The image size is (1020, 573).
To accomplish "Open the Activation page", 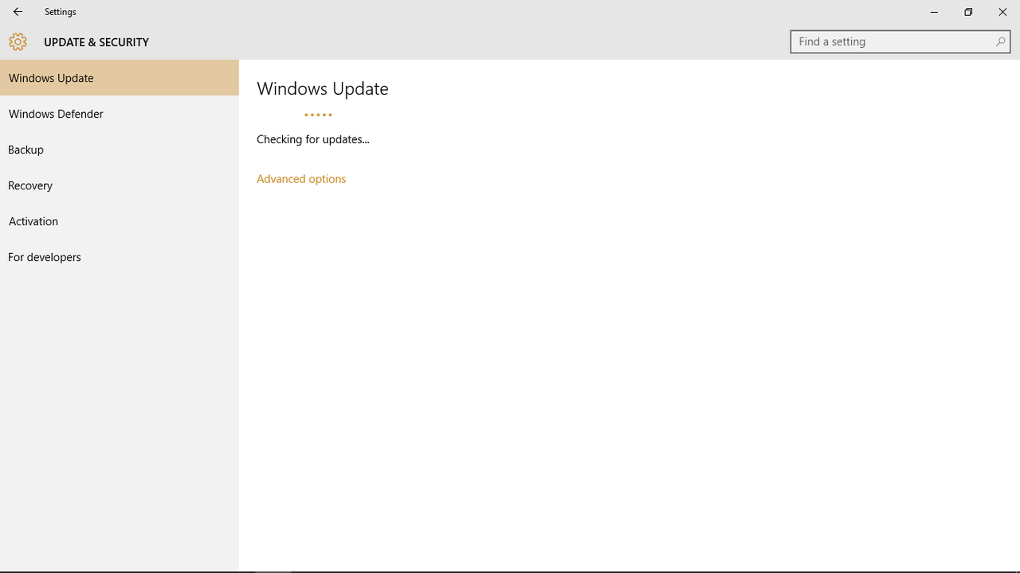I will tap(120, 221).
